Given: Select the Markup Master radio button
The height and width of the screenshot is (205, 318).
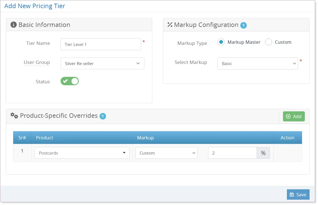Looking at the screenshot, I should 221,42.
